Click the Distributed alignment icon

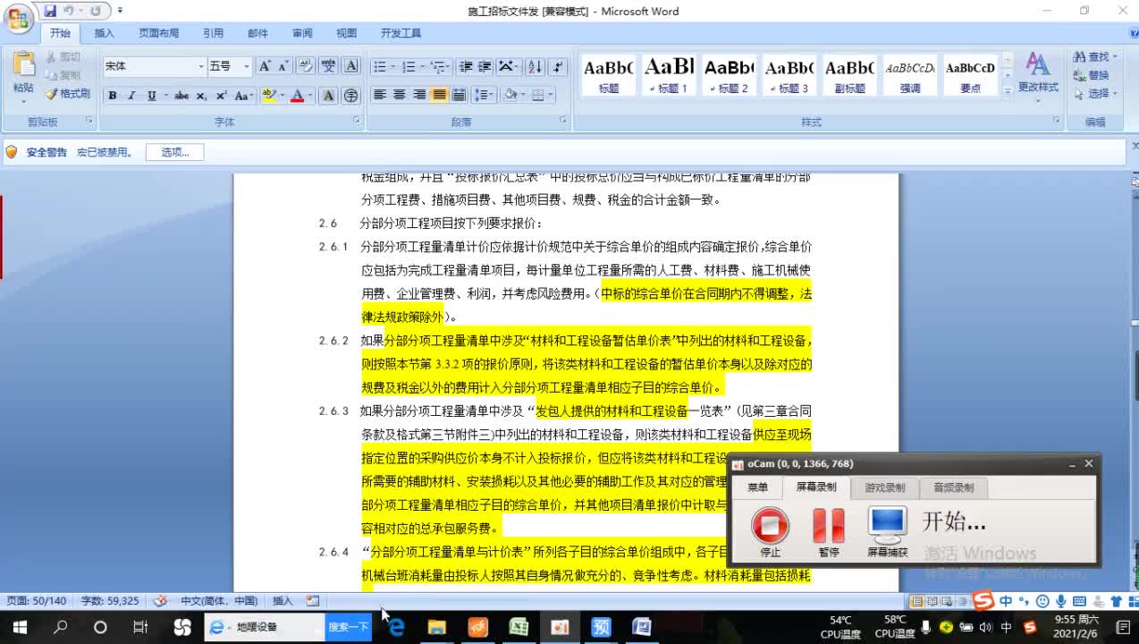459,95
